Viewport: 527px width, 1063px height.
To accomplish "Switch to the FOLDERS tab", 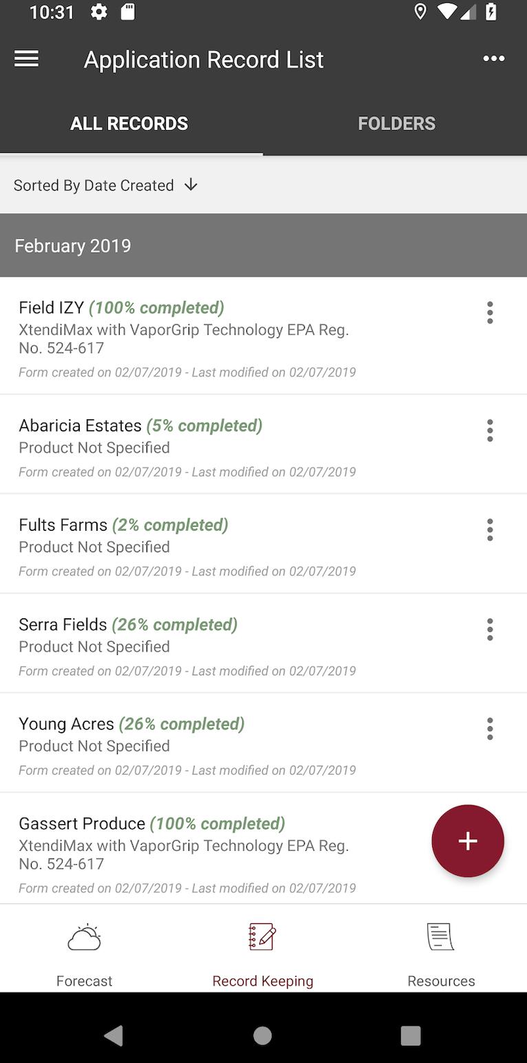I will (396, 124).
